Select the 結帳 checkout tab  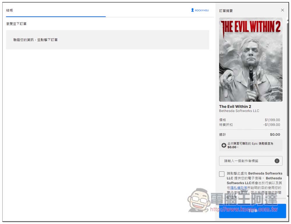(10, 10)
